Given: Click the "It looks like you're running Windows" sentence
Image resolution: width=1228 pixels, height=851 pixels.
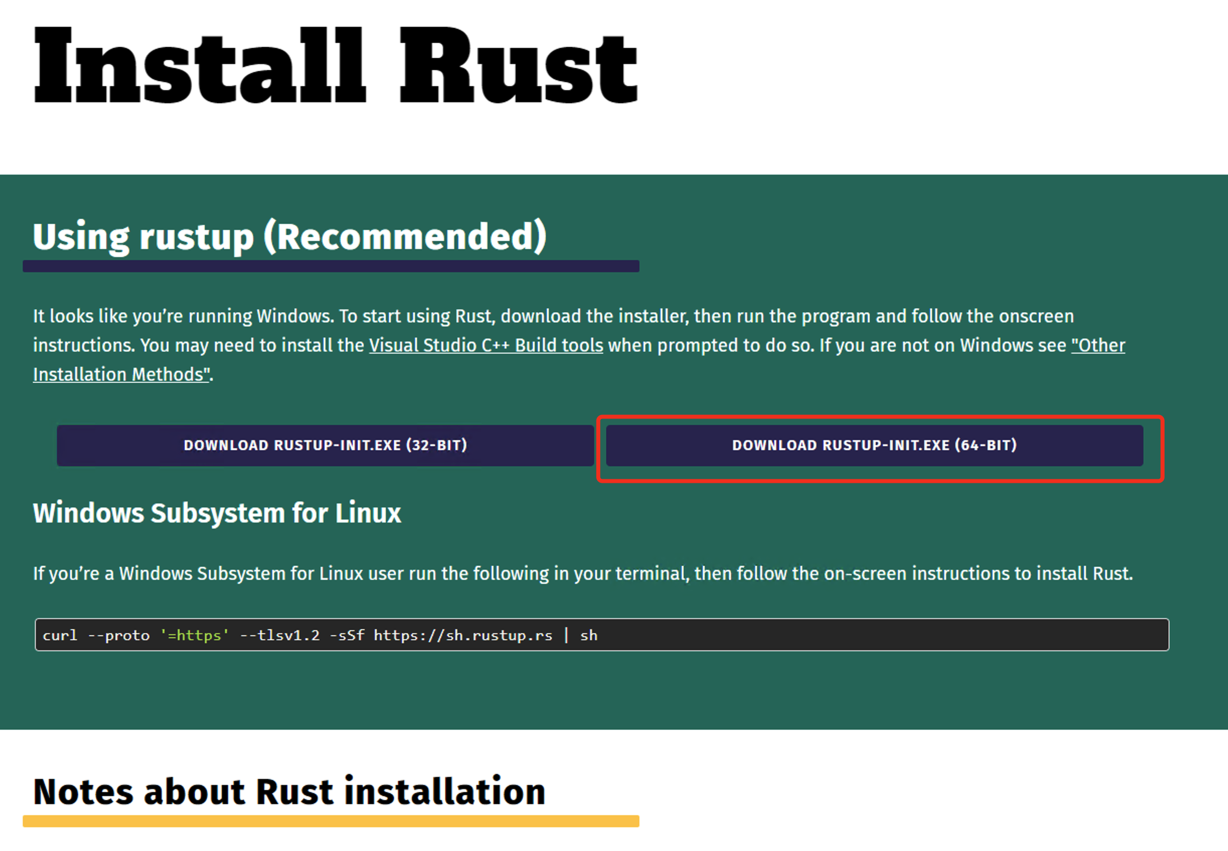Looking at the screenshot, I should (184, 316).
